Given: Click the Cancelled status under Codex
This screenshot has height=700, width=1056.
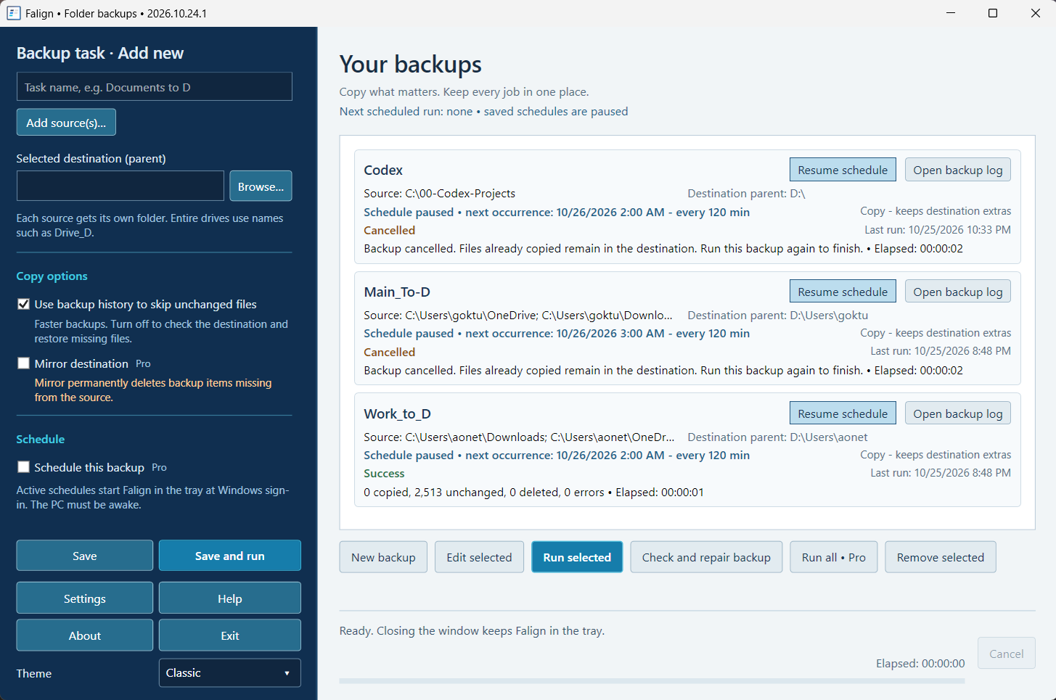Looking at the screenshot, I should pyautogui.click(x=389, y=230).
